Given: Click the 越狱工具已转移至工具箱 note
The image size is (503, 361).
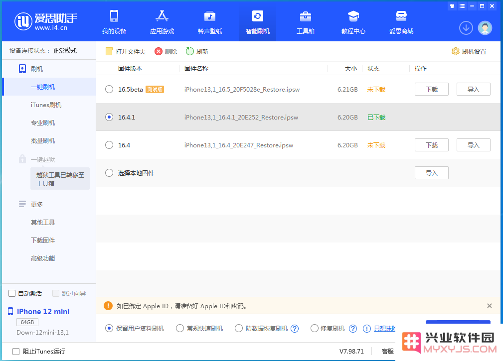Looking at the screenshot, I should (60, 179).
